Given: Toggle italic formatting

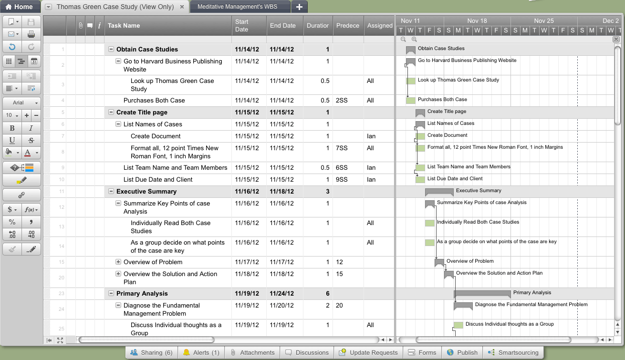Looking at the screenshot, I should tap(31, 128).
